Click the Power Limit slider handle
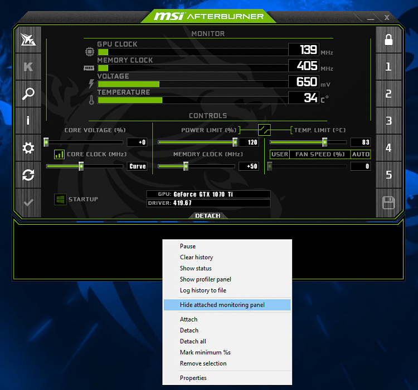 point(235,142)
